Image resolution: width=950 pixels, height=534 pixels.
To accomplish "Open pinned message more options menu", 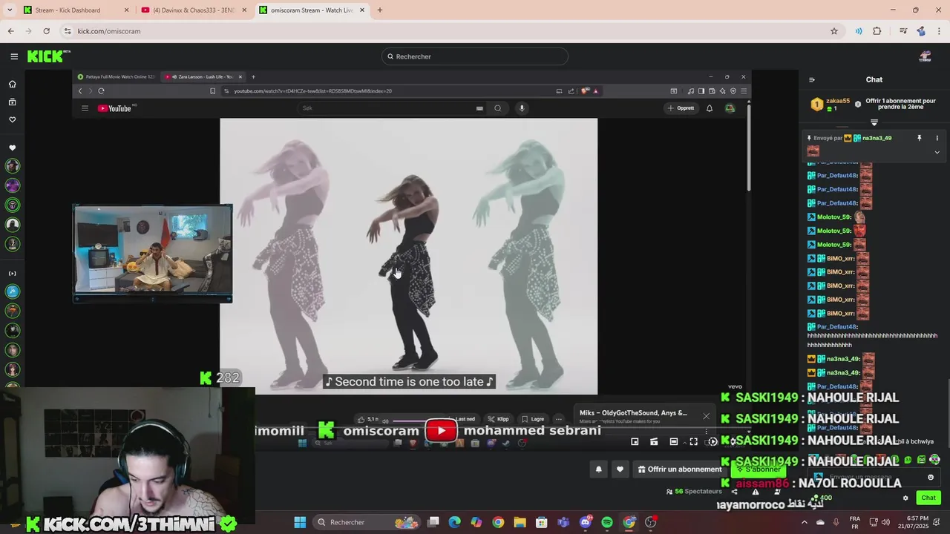I will click(937, 138).
